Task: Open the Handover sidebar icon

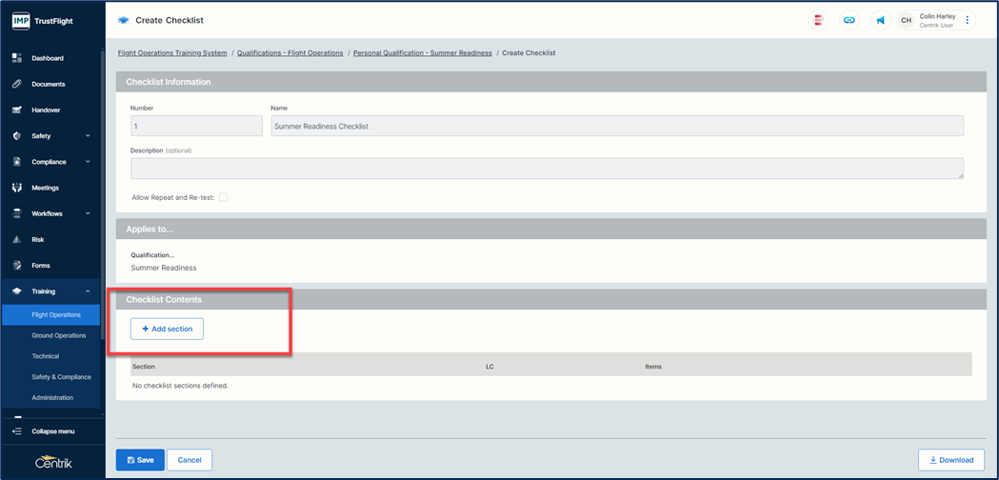Action: point(17,110)
